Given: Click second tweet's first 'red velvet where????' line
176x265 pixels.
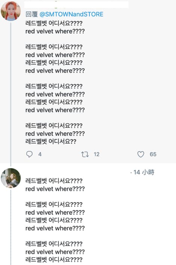Looking at the screenshot, I should click(x=55, y=189).
